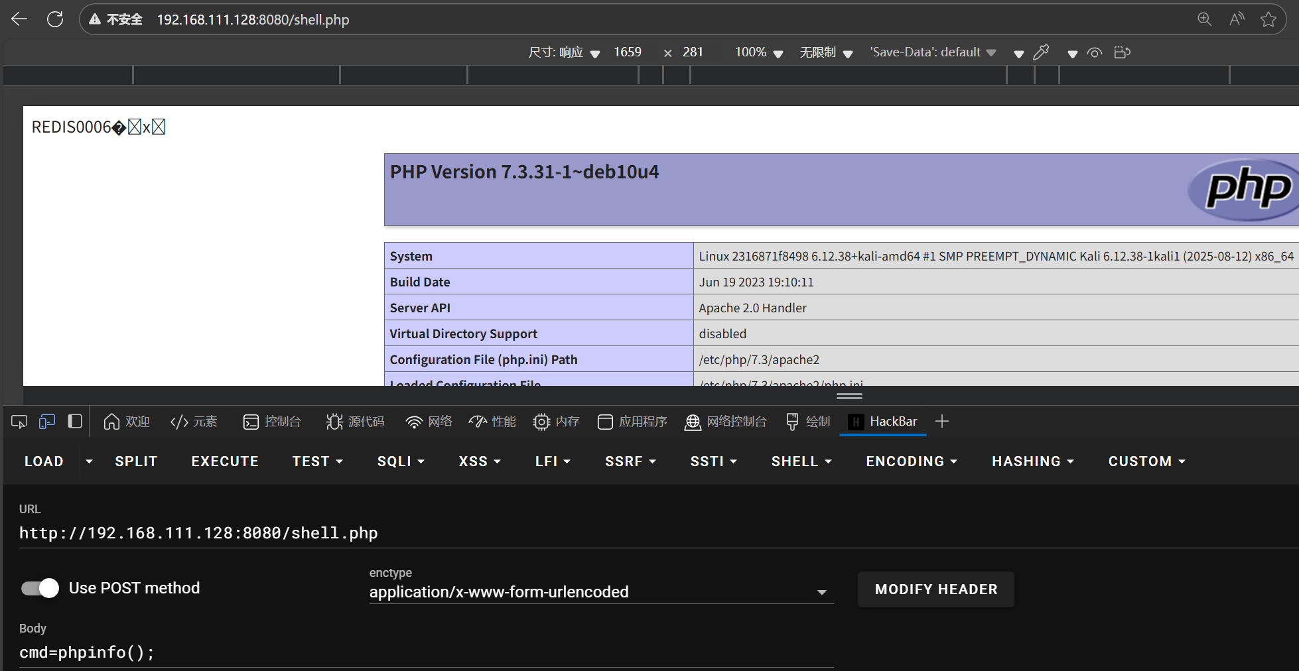Open the SHELL dropdown menu
The width and height of the screenshot is (1299, 671).
click(801, 461)
